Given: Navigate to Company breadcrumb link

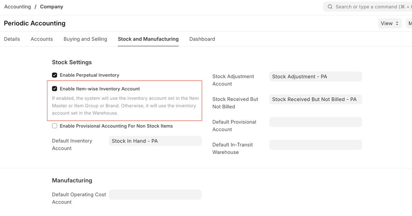Looking at the screenshot, I should [51, 7].
